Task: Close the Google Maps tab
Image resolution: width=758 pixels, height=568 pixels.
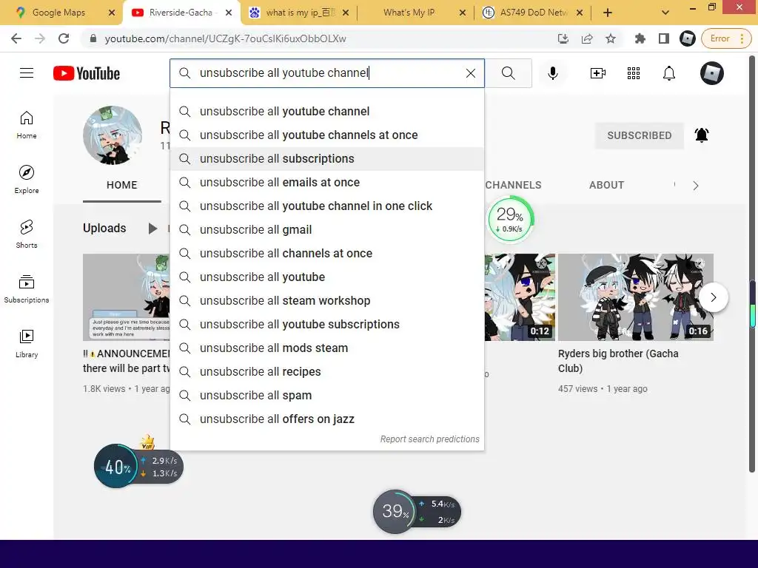Action: click(x=112, y=13)
